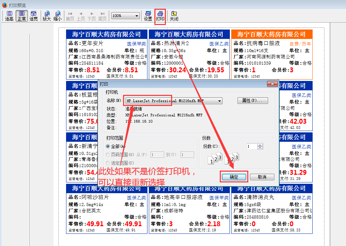Click the 打印 printer toolbar icon

pos(160,16)
